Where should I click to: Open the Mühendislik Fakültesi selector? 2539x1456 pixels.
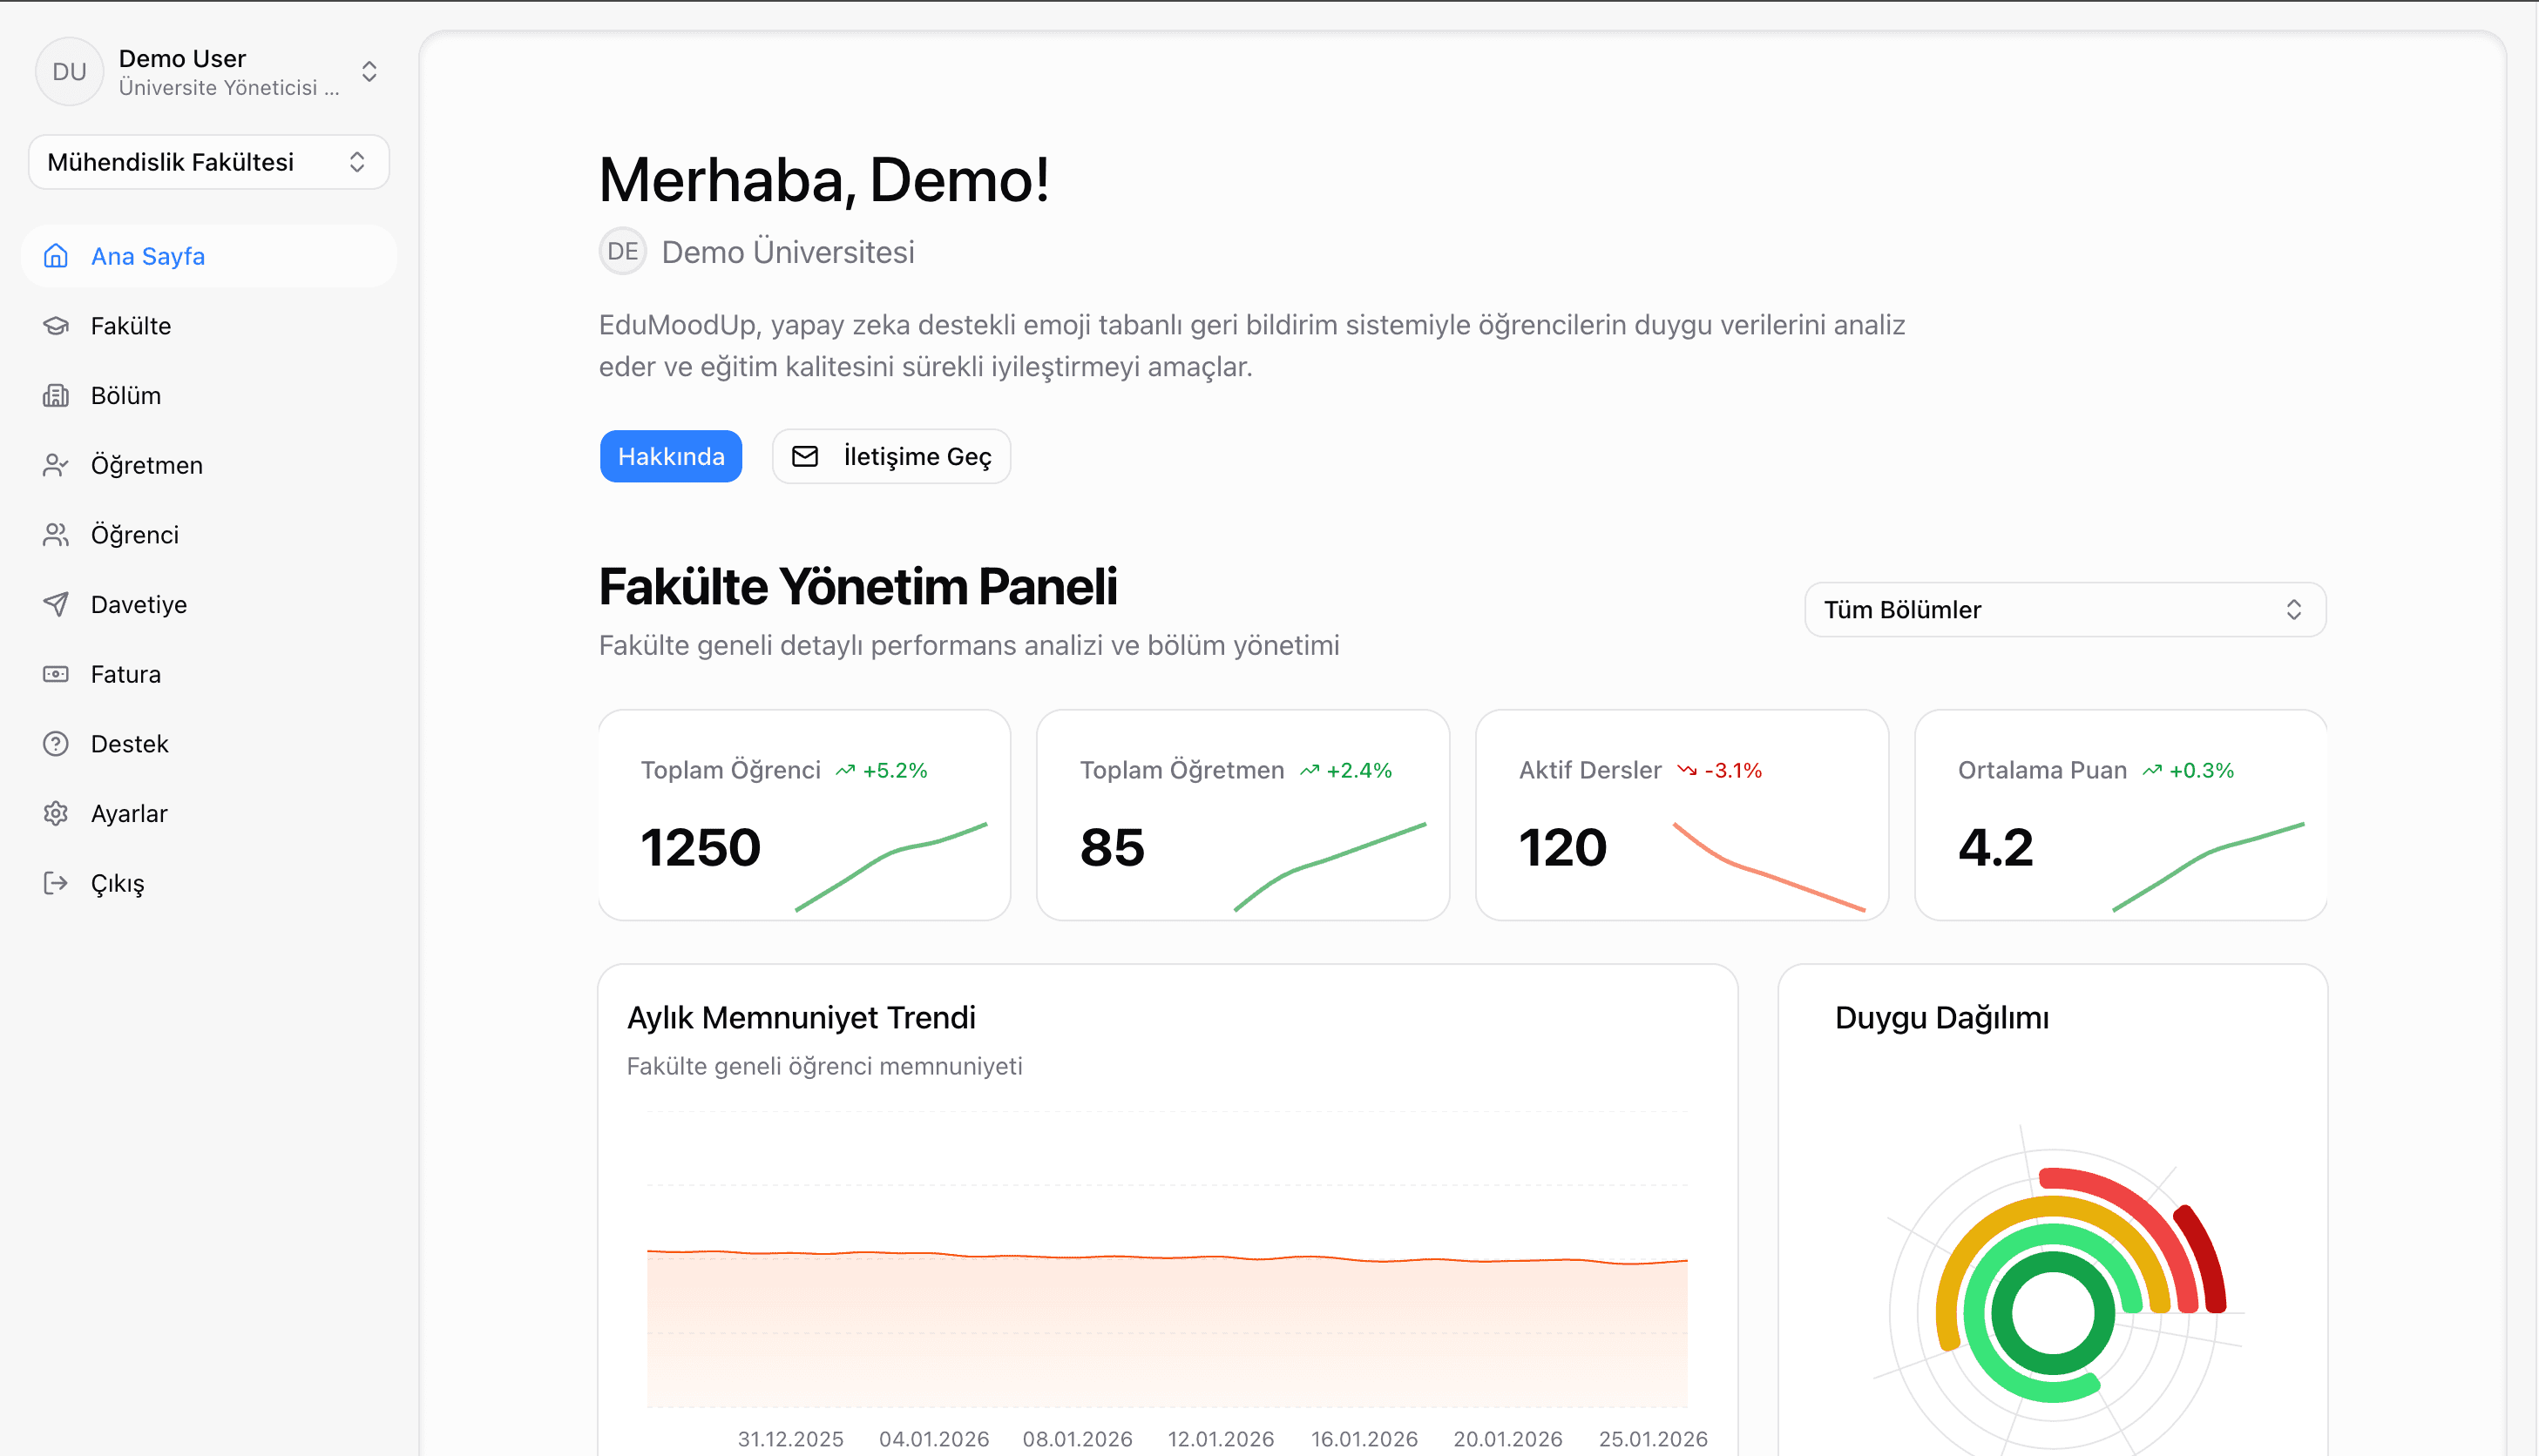pyautogui.click(x=208, y=161)
